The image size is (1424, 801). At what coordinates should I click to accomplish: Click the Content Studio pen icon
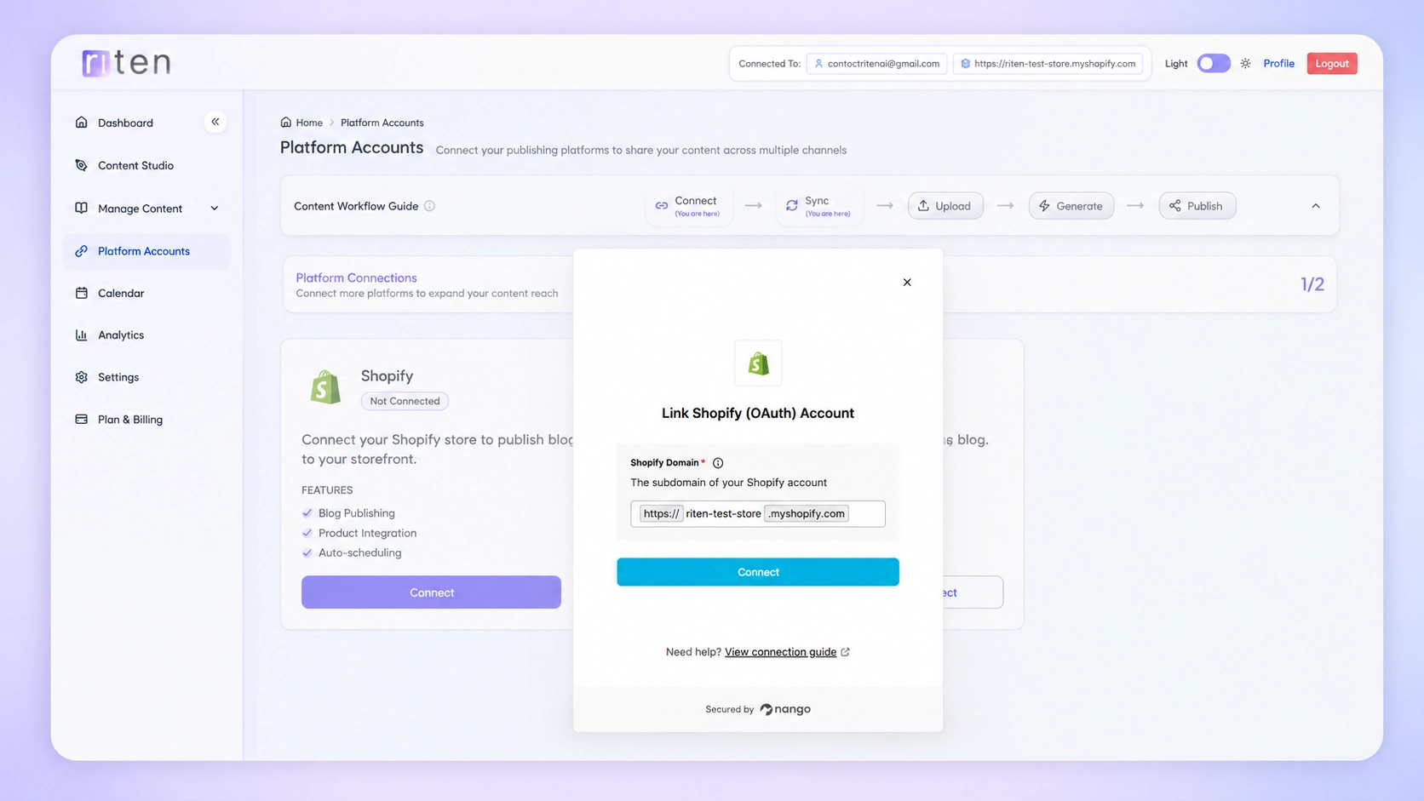[x=82, y=165]
